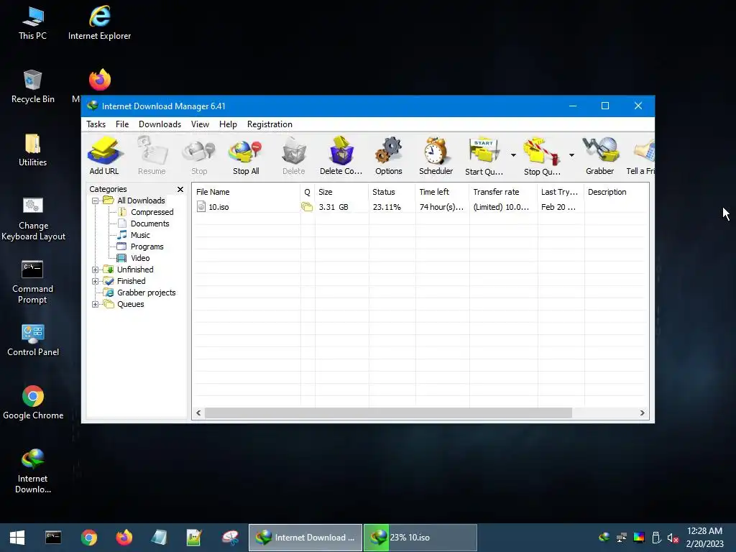This screenshot has width=736, height=552.
Task: Open Internet Explorer desktop icon
Action: pos(99,24)
